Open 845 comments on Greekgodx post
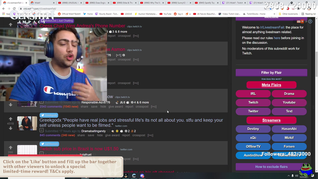The image size is (318, 179). click(50, 135)
